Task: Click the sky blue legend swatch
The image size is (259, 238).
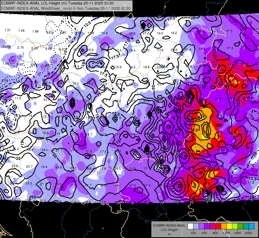Action: (x=252, y=226)
